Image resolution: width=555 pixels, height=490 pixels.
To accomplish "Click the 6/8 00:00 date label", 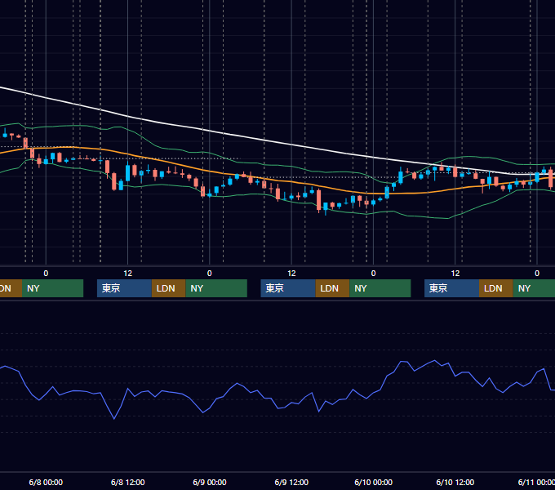I will pos(46,482).
